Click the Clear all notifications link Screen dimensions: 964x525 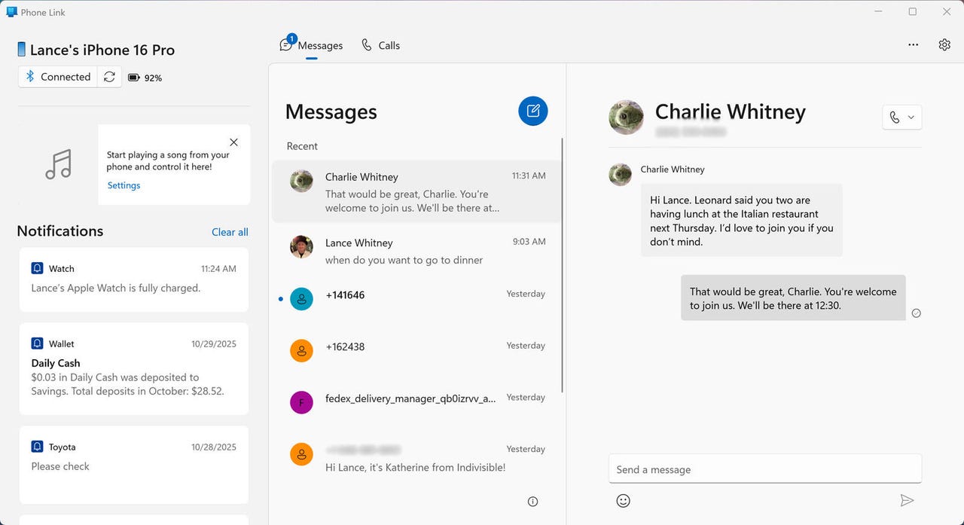click(x=229, y=231)
